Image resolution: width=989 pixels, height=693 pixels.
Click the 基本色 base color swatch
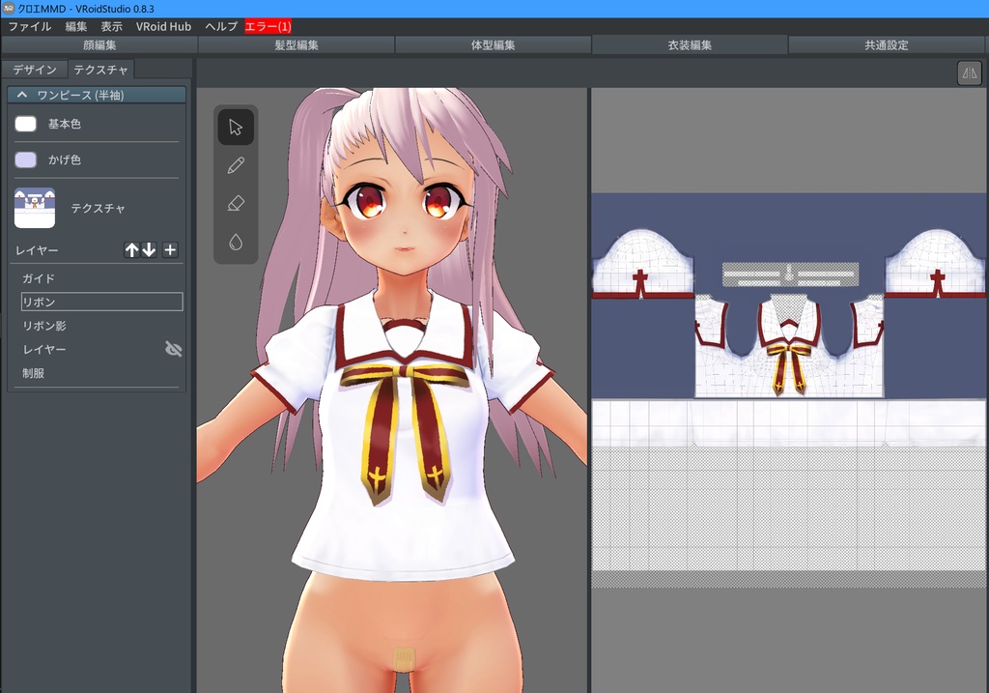[x=26, y=123]
